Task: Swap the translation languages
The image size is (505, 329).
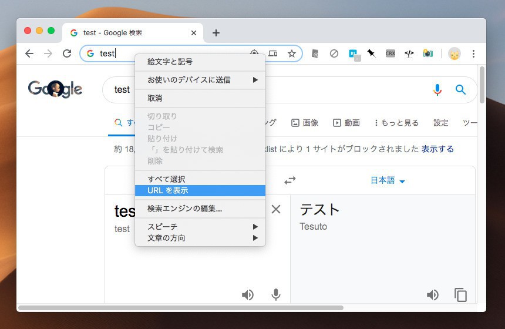Action: (290, 181)
